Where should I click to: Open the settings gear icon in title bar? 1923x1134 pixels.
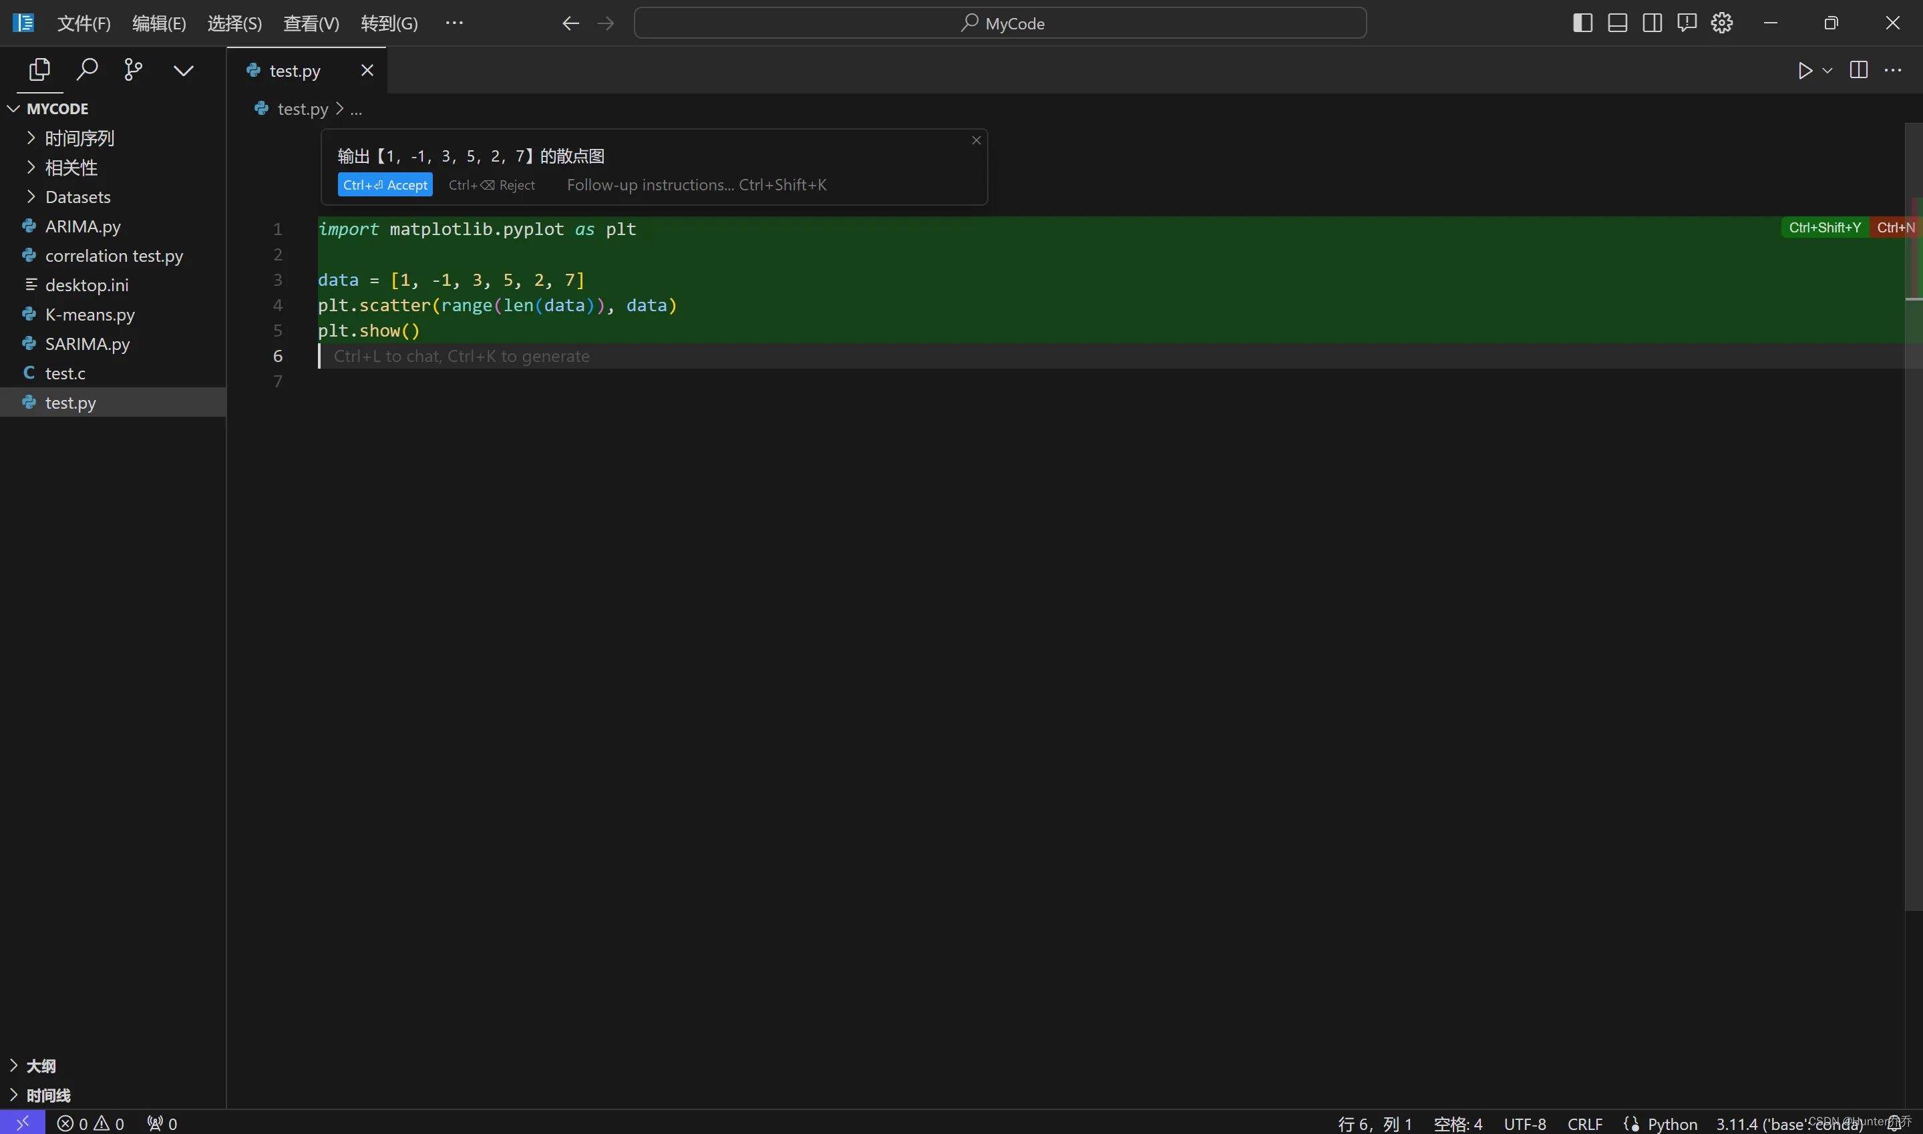[x=1721, y=23]
